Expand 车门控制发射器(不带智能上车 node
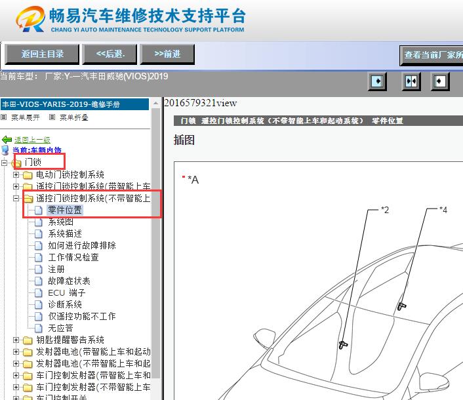Screen dimensions: 463x400 [x=16, y=388]
